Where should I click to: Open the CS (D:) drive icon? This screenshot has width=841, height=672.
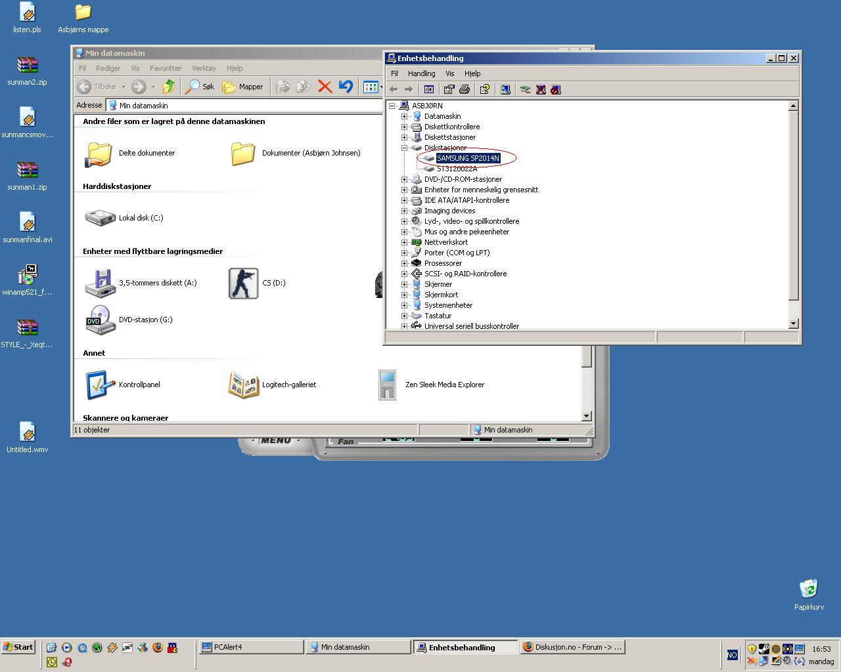click(243, 283)
